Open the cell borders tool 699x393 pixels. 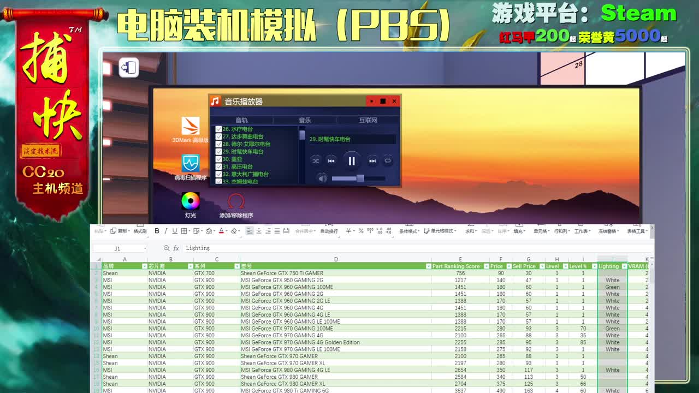[185, 231]
